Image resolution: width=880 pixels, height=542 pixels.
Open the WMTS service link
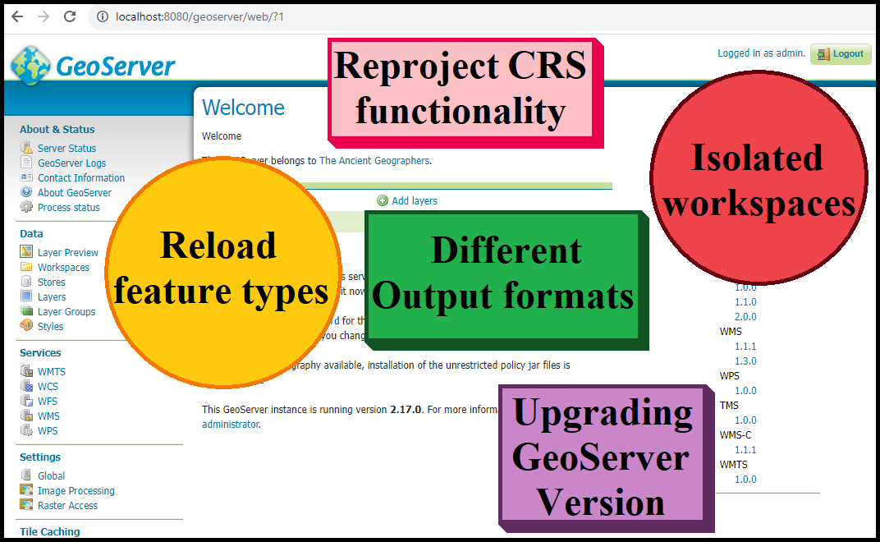(x=52, y=372)
